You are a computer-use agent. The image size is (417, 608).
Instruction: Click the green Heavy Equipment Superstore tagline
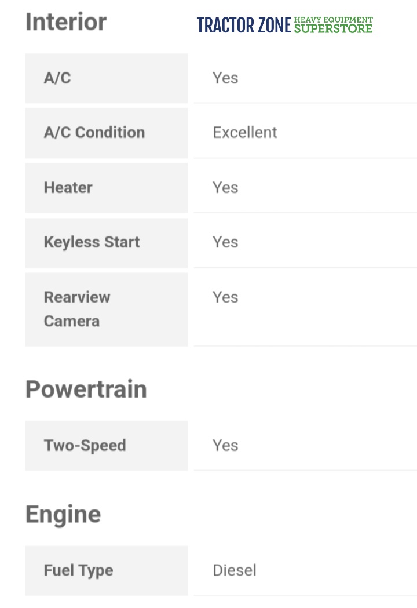pyautogui.click(x=333, y=24)
